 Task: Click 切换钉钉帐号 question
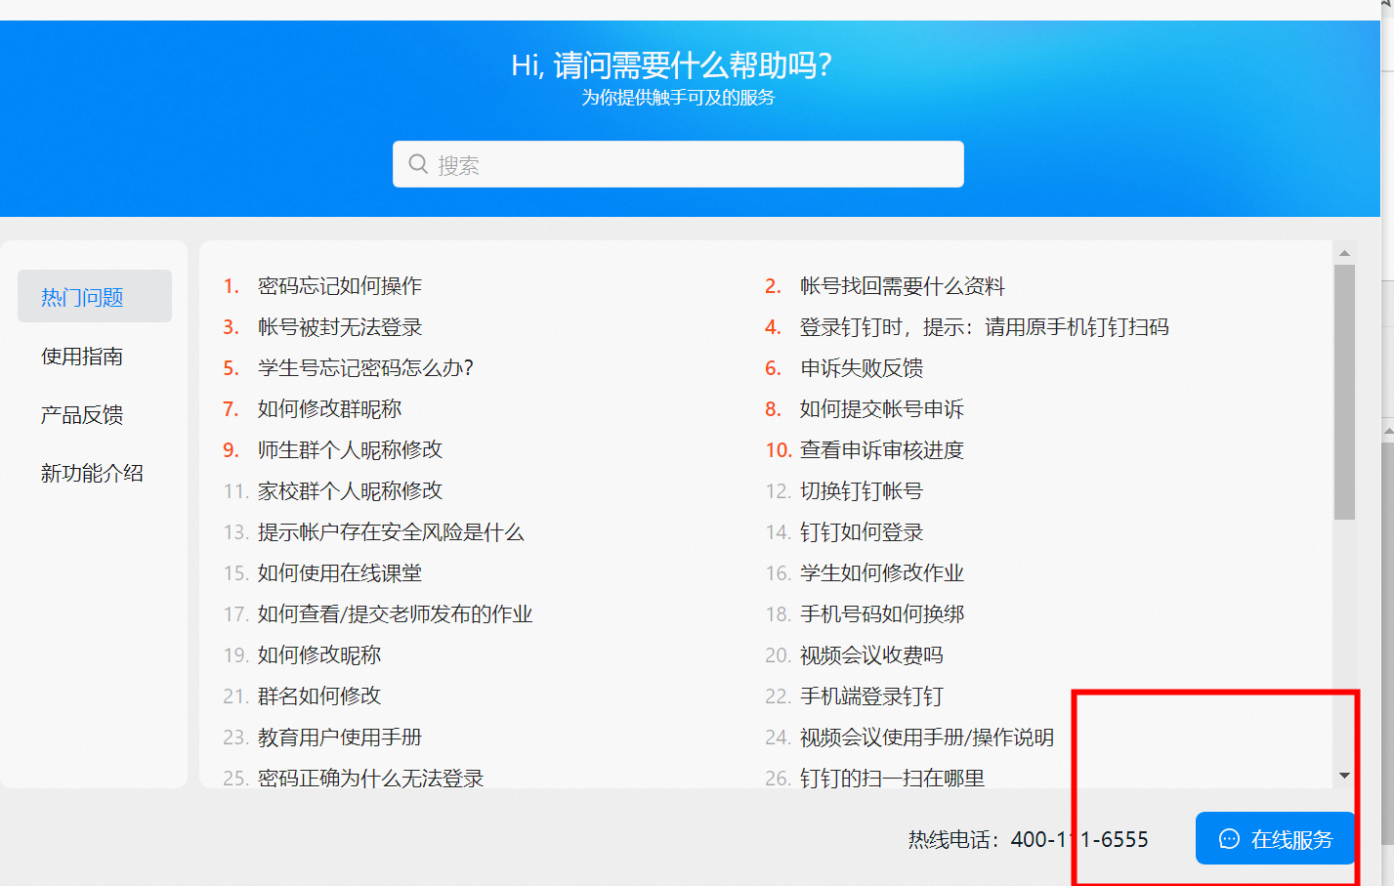[x=861, y=491]
